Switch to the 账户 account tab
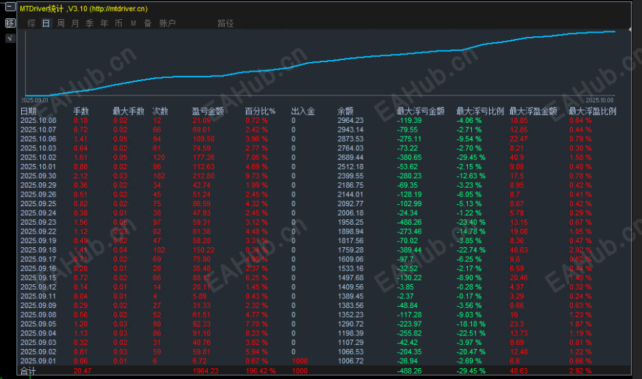The width and height of the screenshot is (642, 379). [x=167, y=23]
